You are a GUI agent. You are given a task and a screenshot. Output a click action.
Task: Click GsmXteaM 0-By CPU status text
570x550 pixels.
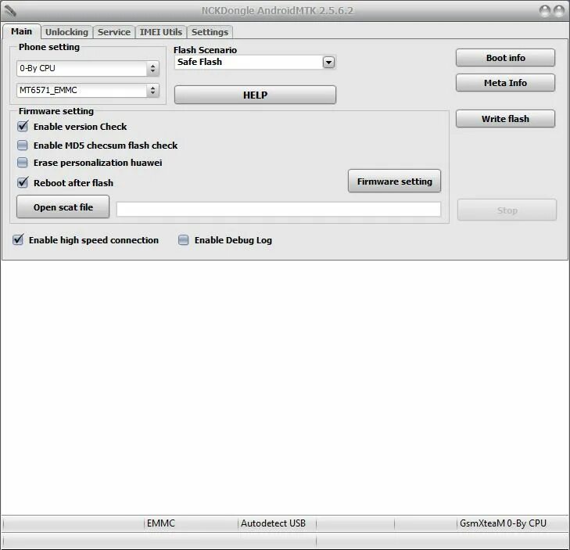pyautogui.click(x=503, y=523)
